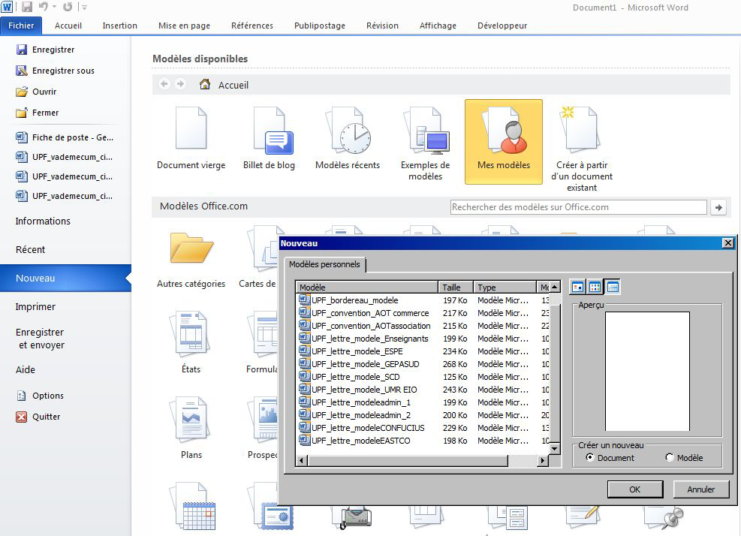Viewport: 741px width, 536px height.
Task: Select Imprimer in the backstage menu
Action: pos(35,307)
